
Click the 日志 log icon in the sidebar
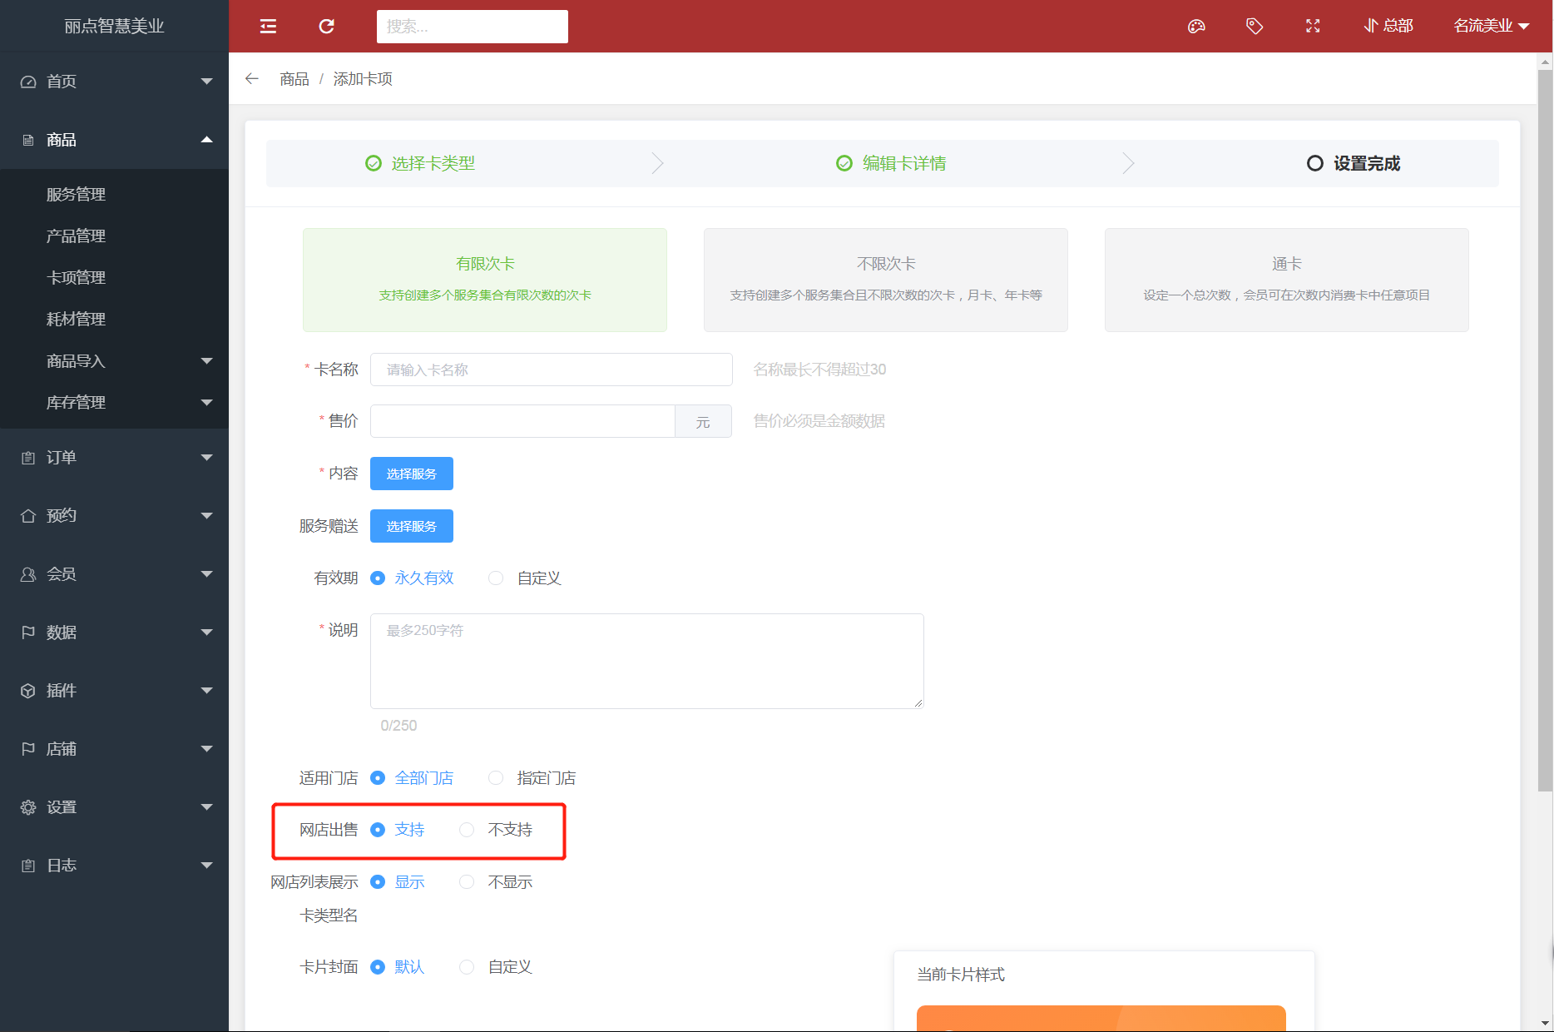click(x=28, y=866)
